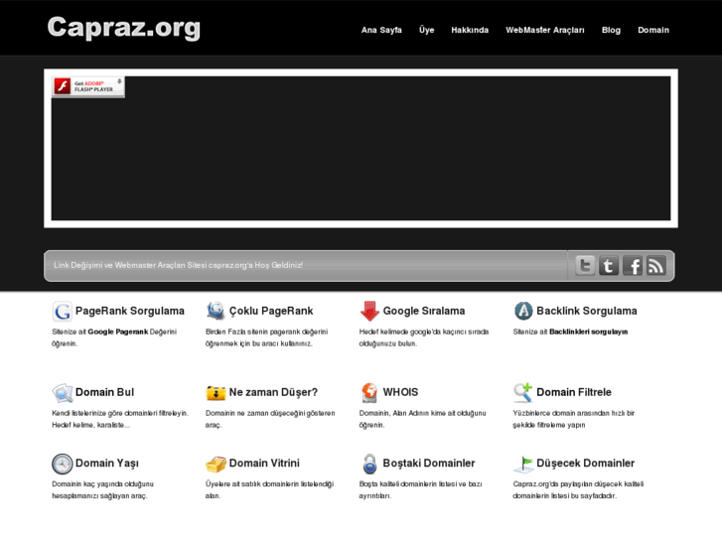Click the Düşecek Domainler flag icon
This screenshot has width=722, height=541.
click(x=523, y=465)
